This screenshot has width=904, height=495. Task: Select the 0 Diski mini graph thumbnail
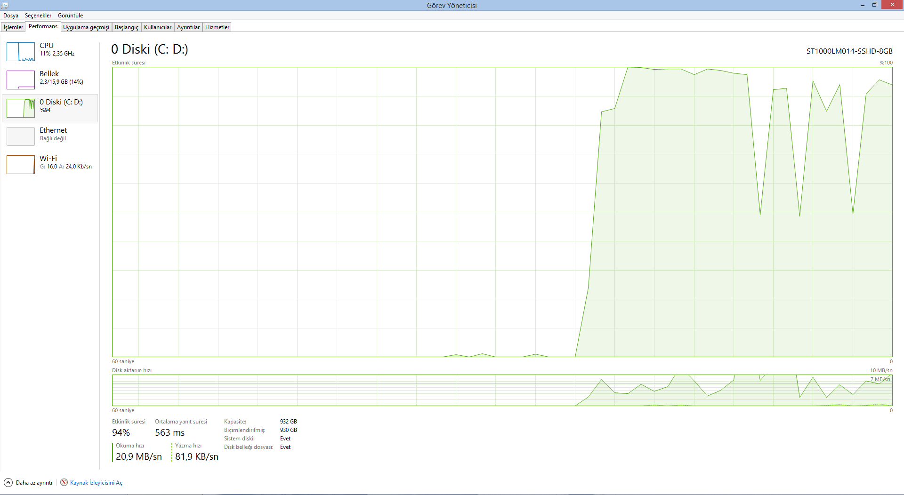(x=21, y=108)
